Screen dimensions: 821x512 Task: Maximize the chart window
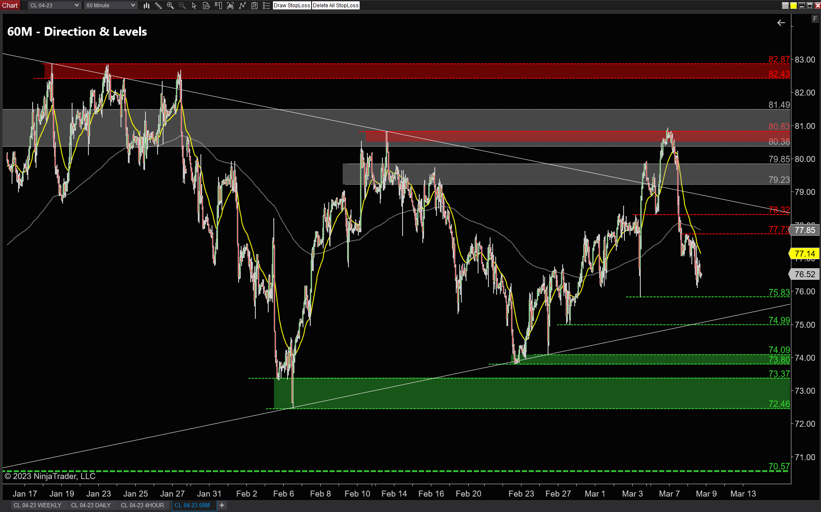[810, 6]
